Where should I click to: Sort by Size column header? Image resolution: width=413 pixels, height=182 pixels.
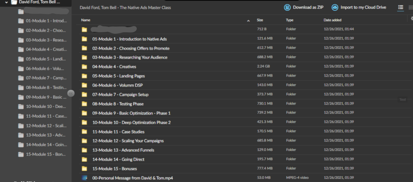point(260,20)
